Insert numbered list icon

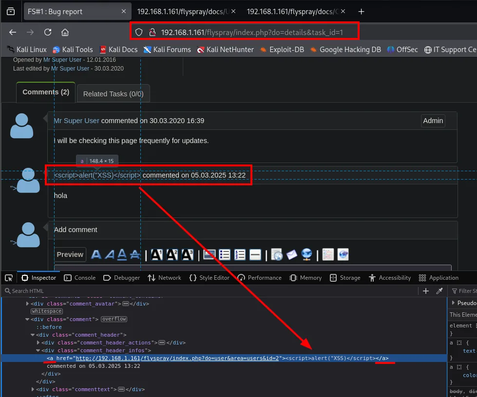pyautogui.click(x=240, y=254)
